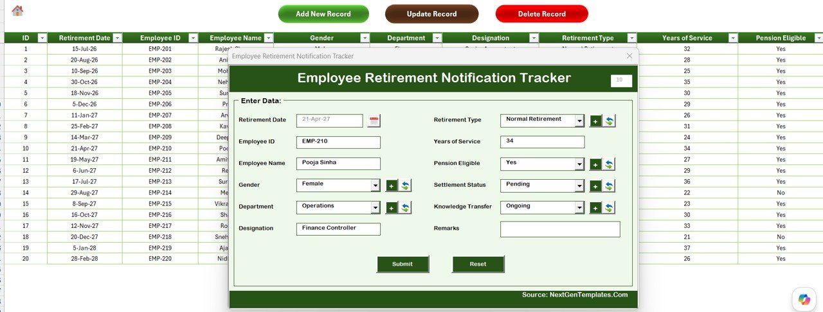Screen dimensions: 823x312
Task: Click the empty Remarks field
Action: [x=560, y=229]
